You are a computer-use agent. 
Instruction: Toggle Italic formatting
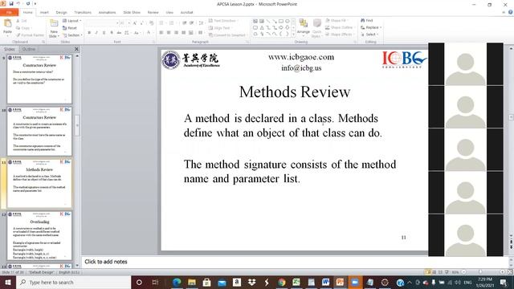pyautogui.click(x=96, y=32)
